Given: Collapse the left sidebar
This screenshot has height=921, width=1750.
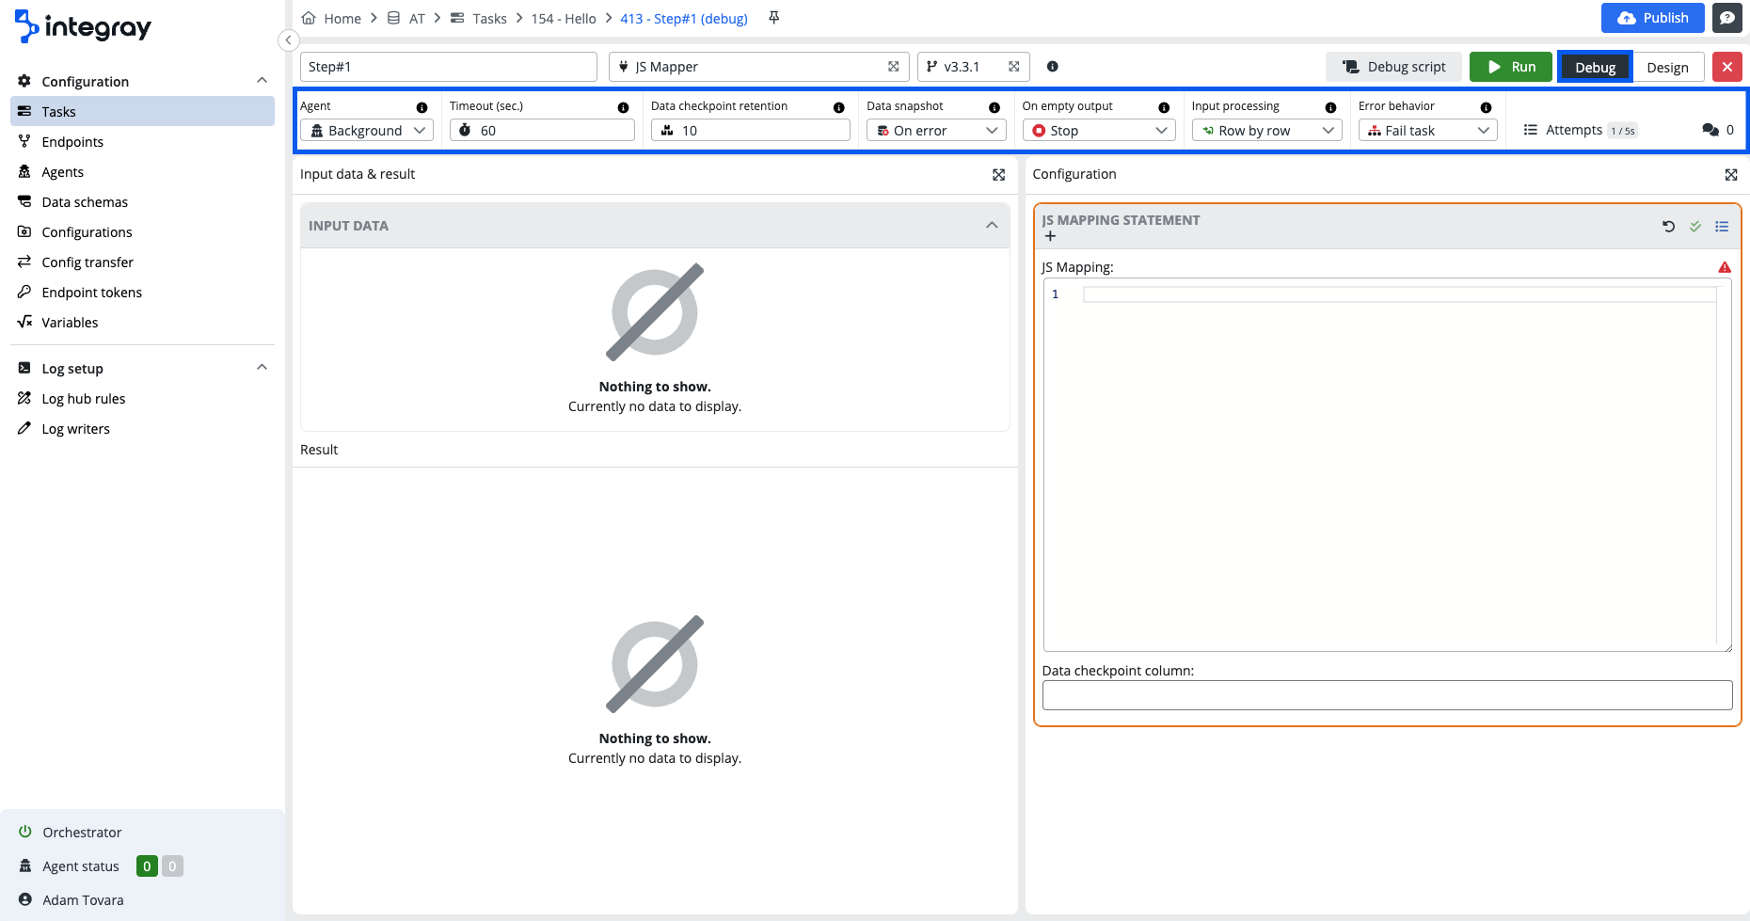Looking at the screenshot, I should (x=289, y=40).
